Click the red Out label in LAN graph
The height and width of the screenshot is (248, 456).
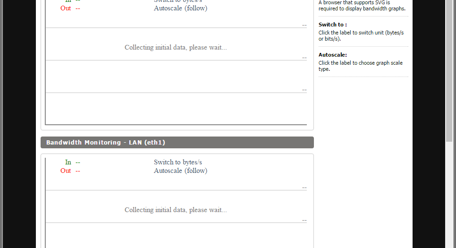tap(66, 171)
